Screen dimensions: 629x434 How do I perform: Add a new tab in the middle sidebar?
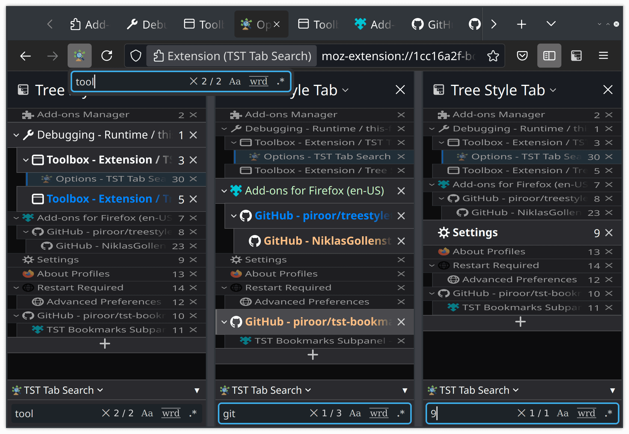[313, 355]
